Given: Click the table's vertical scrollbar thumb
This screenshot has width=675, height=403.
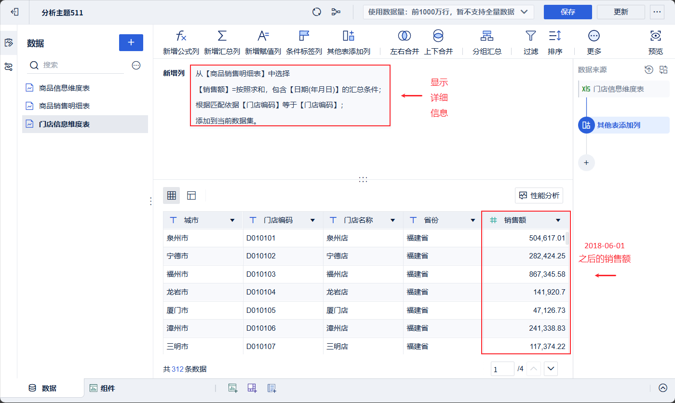Looking at the screenshot, I should (567, 239).
